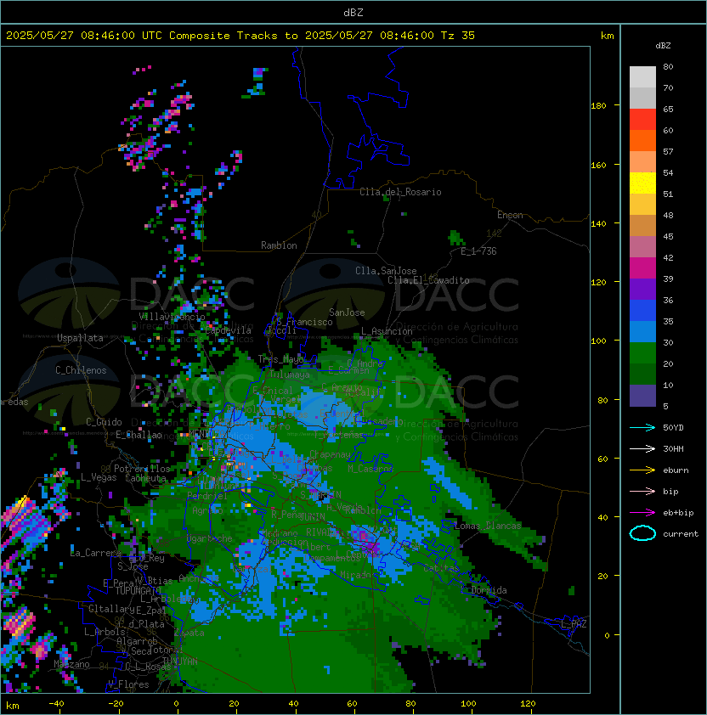Pick the light blue 30-35 dBZ swatch
This screenshot has width=707, height=715.
642,331
